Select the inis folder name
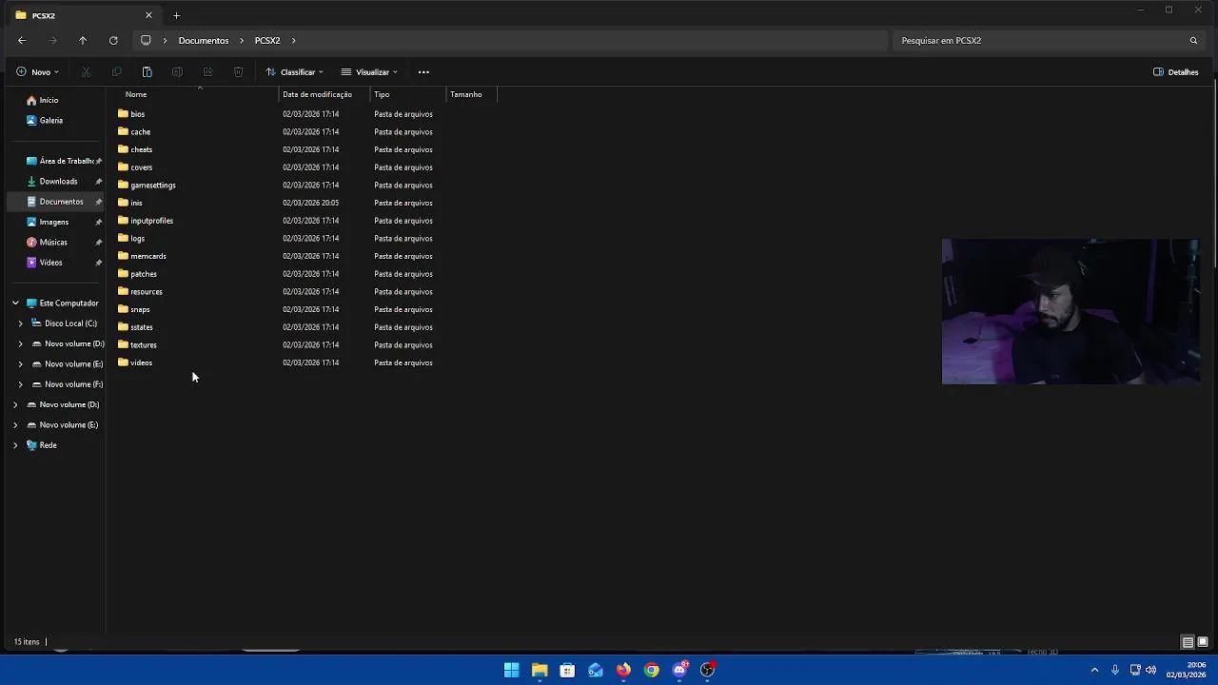This screenshot has width=1218, height=685. [136, 203]
